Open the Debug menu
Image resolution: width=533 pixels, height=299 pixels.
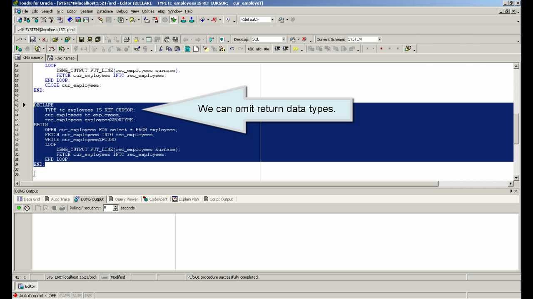122,11
